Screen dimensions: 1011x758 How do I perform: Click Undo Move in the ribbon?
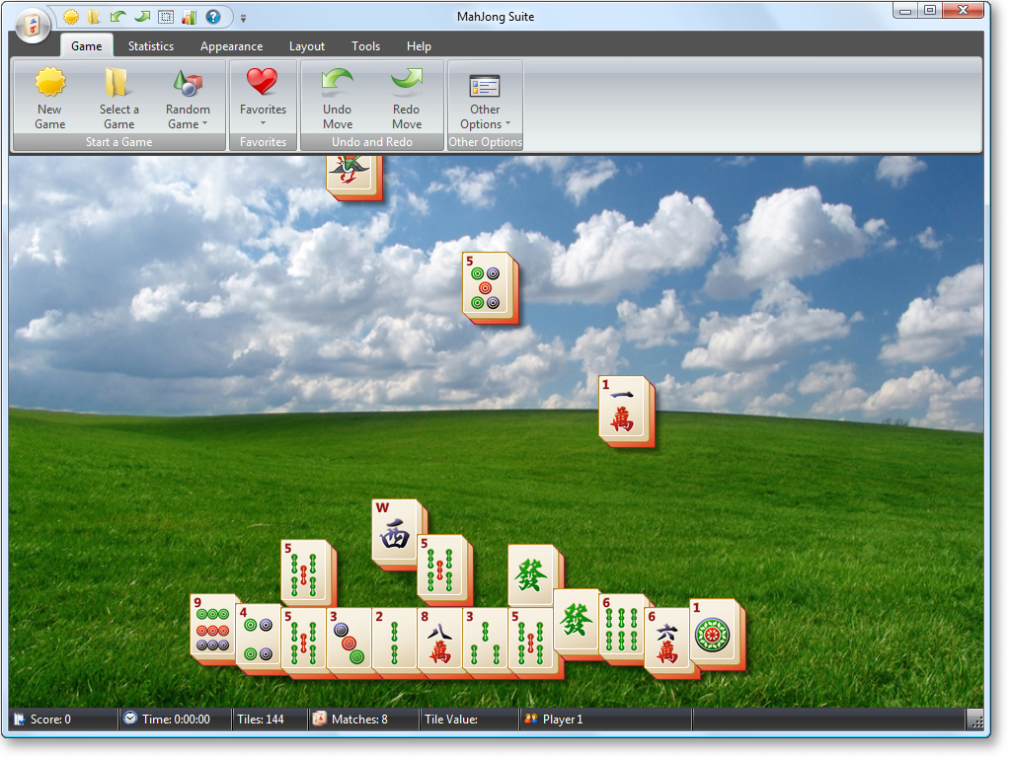pyautogui.click(x=338, y=99)
